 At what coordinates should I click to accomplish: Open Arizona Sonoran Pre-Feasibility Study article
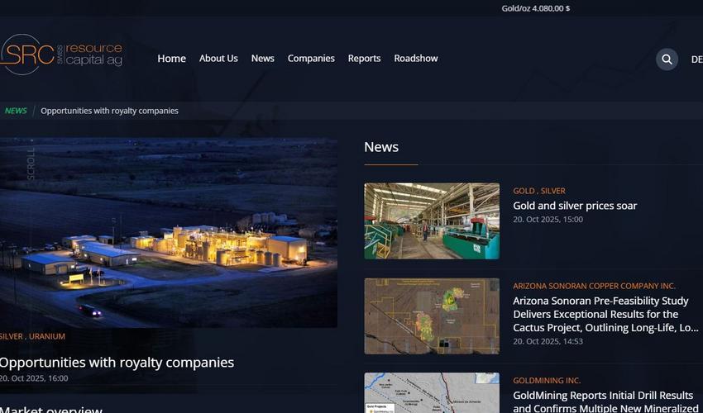(605, 314)
